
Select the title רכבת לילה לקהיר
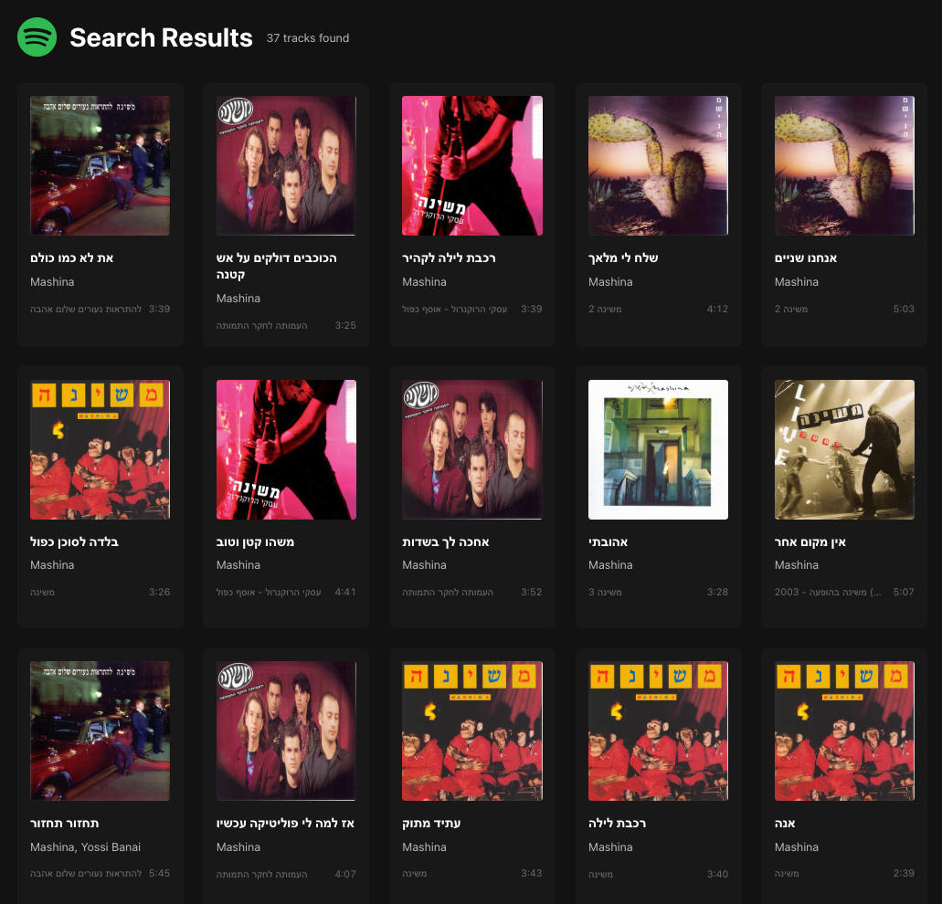tap(449, 258)
